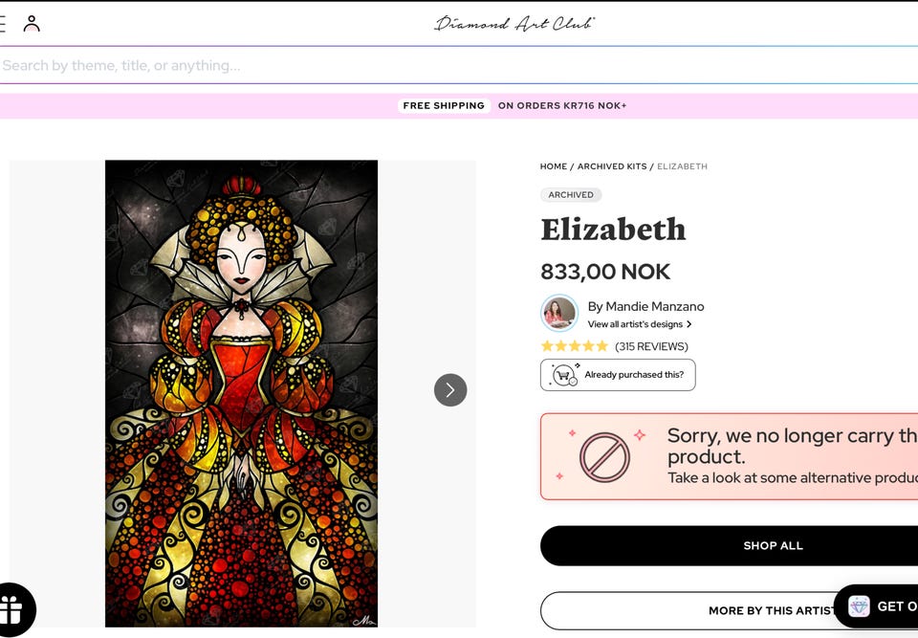Screen dimensions: 918x638
Task: Click the SHOP ALL button
Action: (x=729, y=545)
